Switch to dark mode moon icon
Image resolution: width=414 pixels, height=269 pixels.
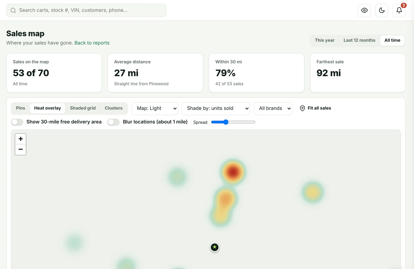(x=382, y=10)
